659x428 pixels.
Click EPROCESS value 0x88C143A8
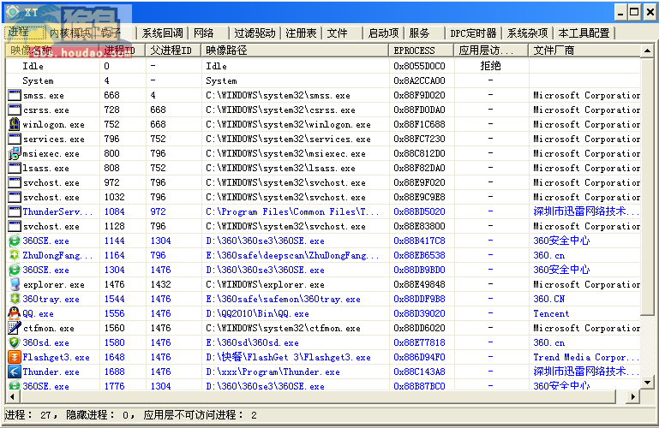pos(419,372)
